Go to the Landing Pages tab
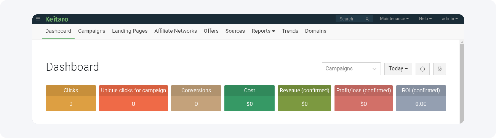The image size is (496, 138). [x=130, y=31]
